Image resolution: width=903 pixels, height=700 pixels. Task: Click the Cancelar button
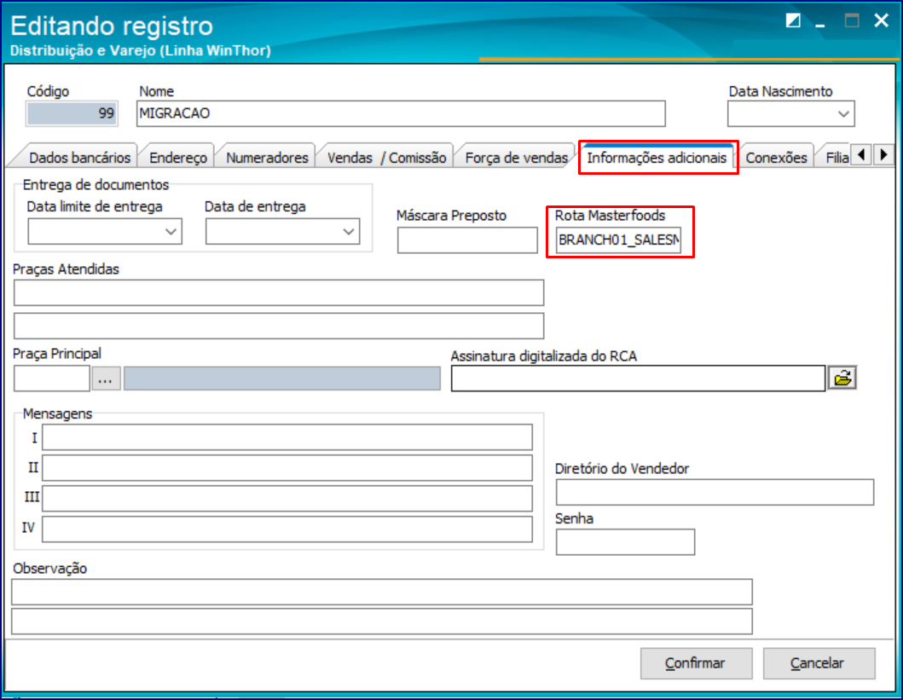(819, 663)
